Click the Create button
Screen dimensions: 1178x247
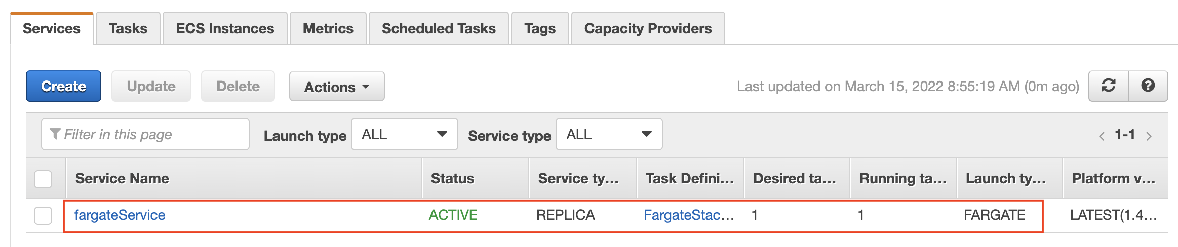click(x=63, y=86)
